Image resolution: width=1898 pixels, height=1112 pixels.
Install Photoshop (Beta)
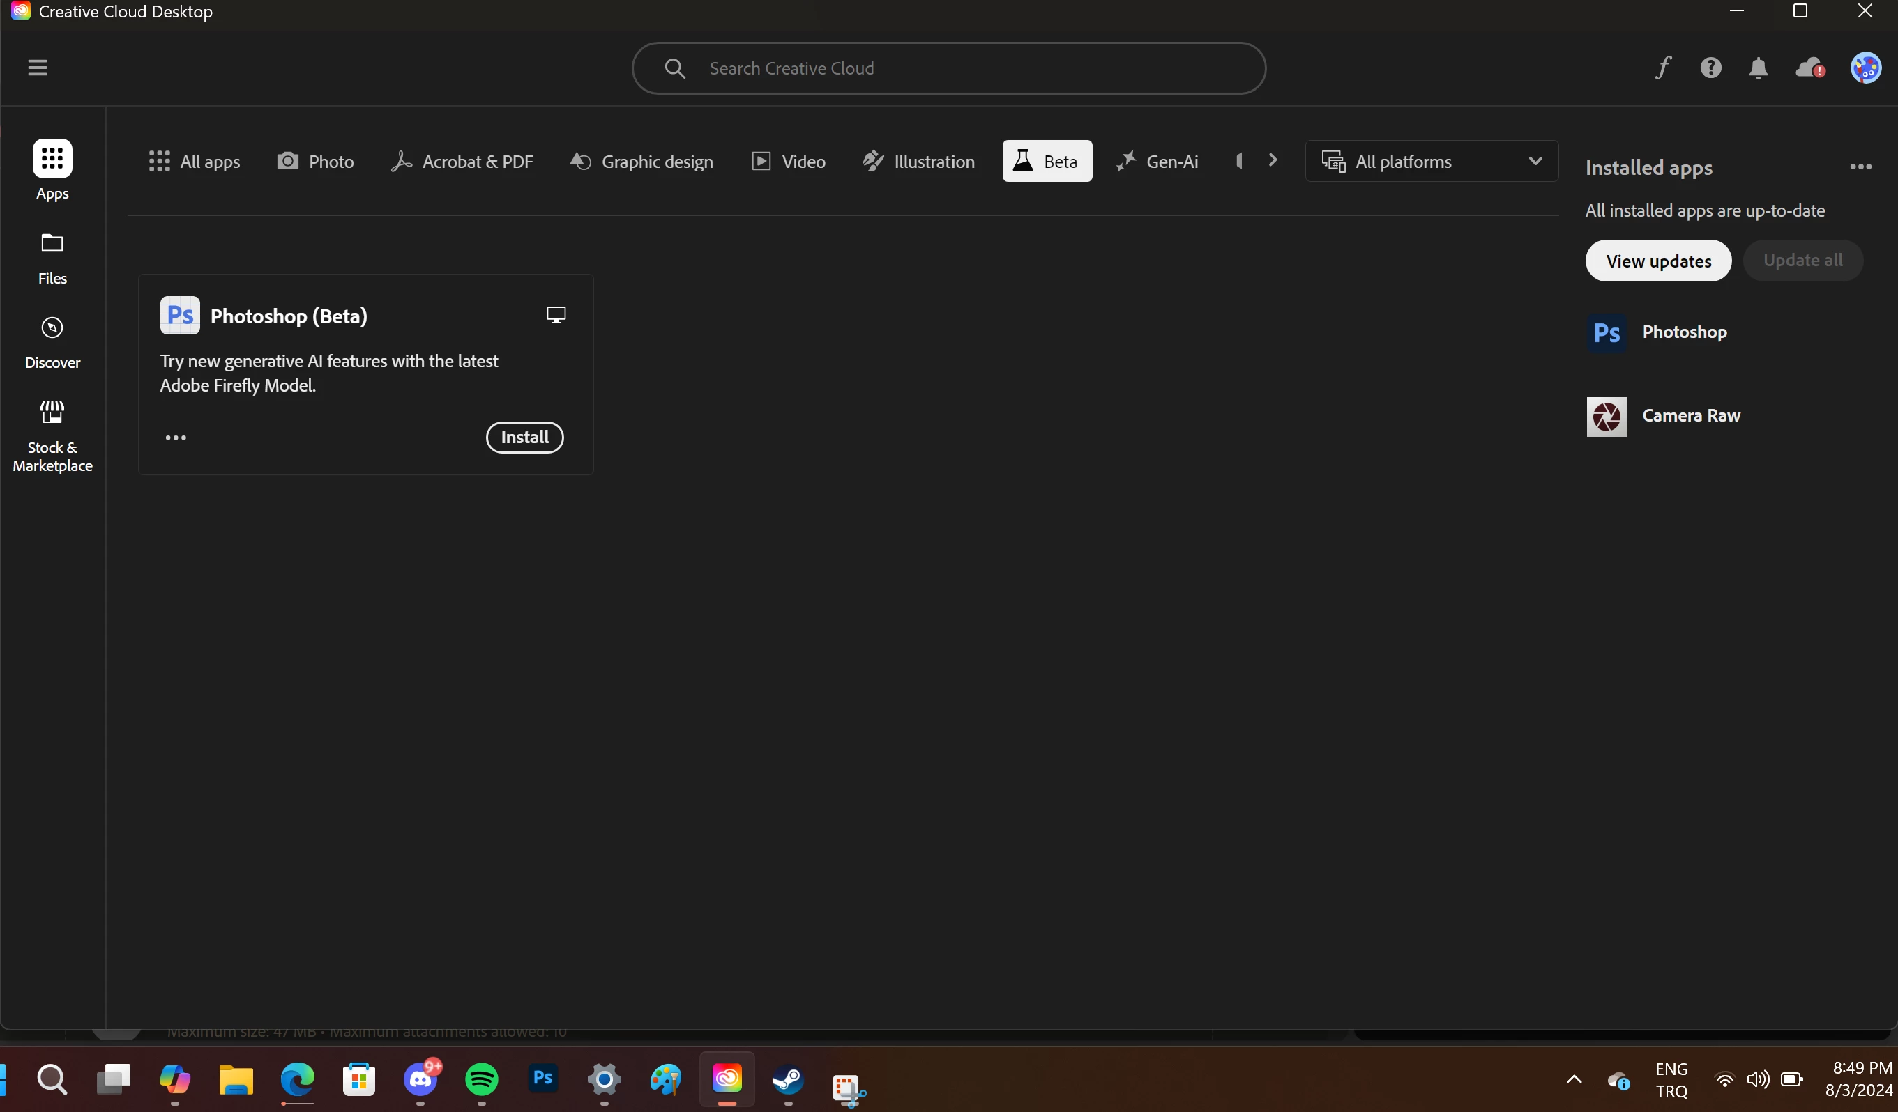[524, 437]
